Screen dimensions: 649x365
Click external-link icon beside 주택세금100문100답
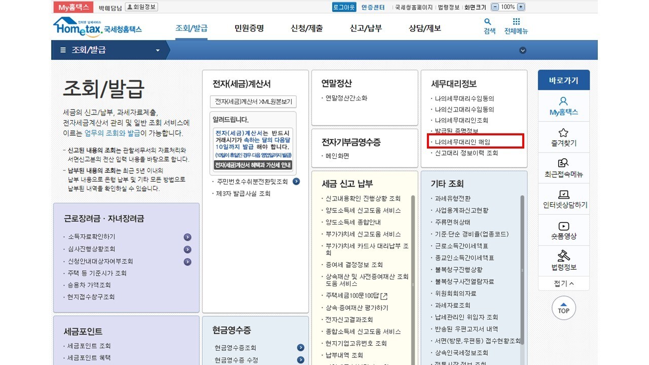click(x=384, y=296)
